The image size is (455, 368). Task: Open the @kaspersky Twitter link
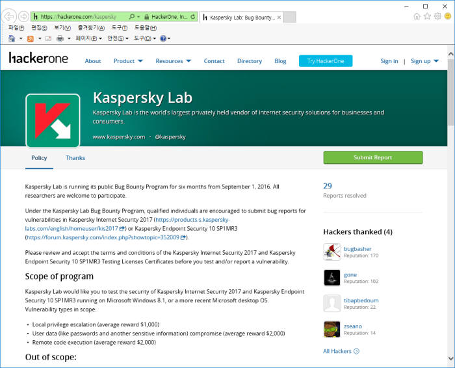click(x=170, y=137)
